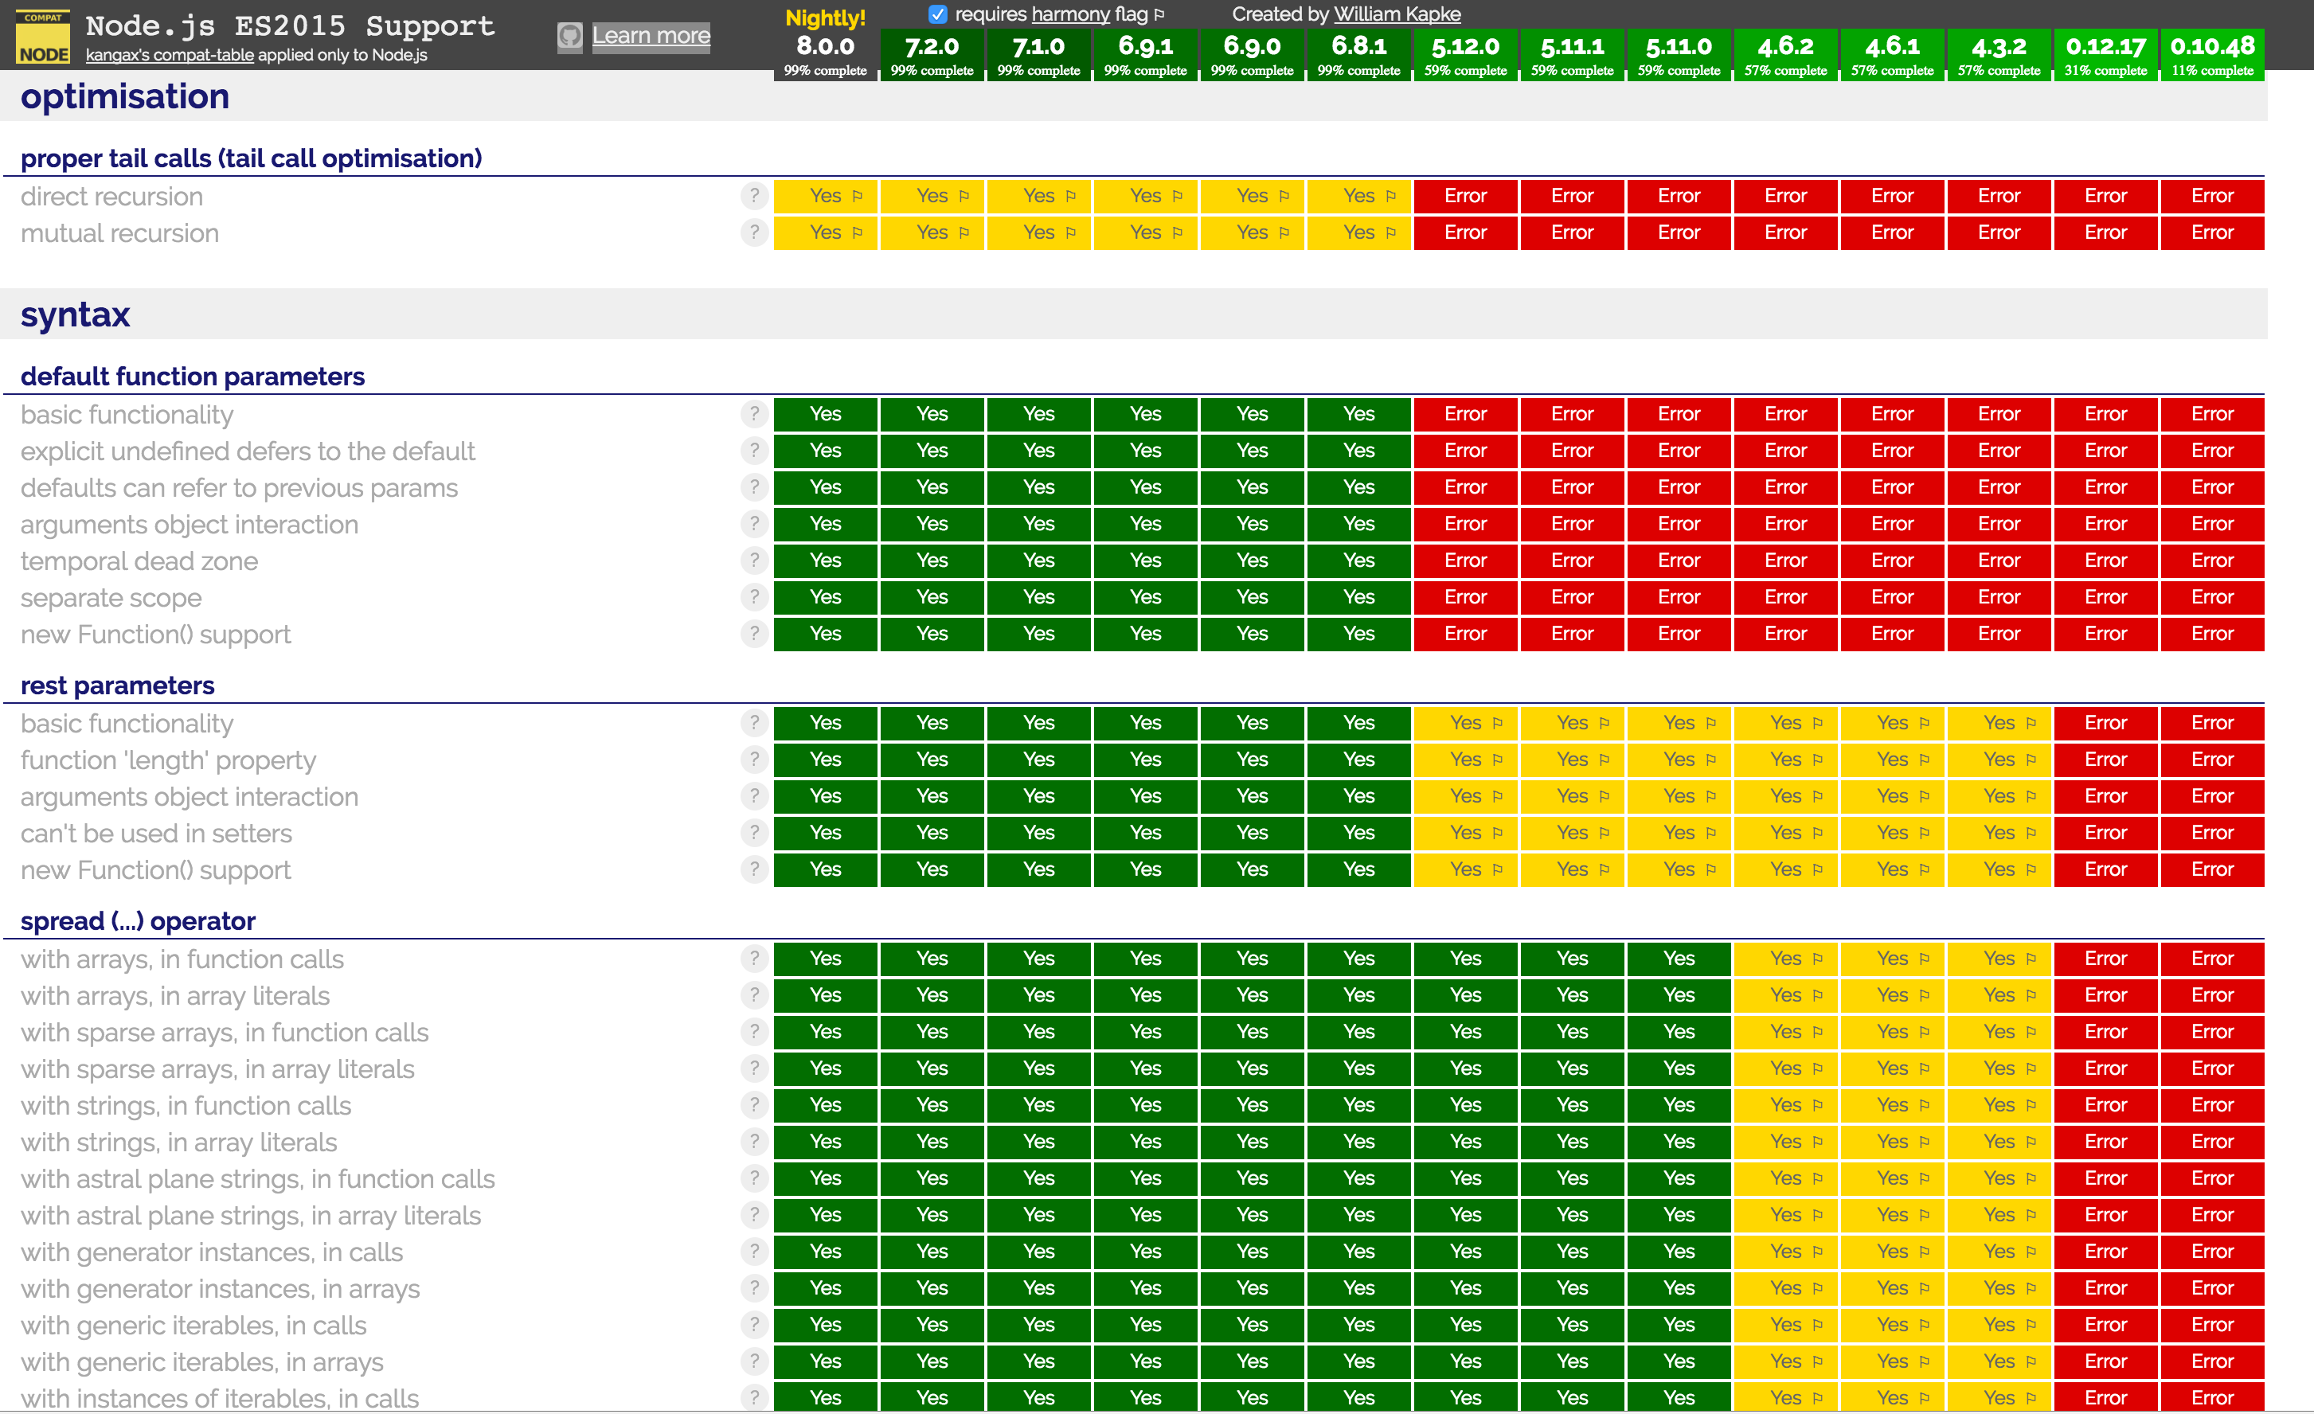Open the Learn more link
Viewport: 2314px width, 1414px height.
(651, 35)
